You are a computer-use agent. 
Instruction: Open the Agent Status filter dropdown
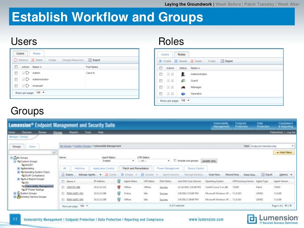(x=118, y=161)
